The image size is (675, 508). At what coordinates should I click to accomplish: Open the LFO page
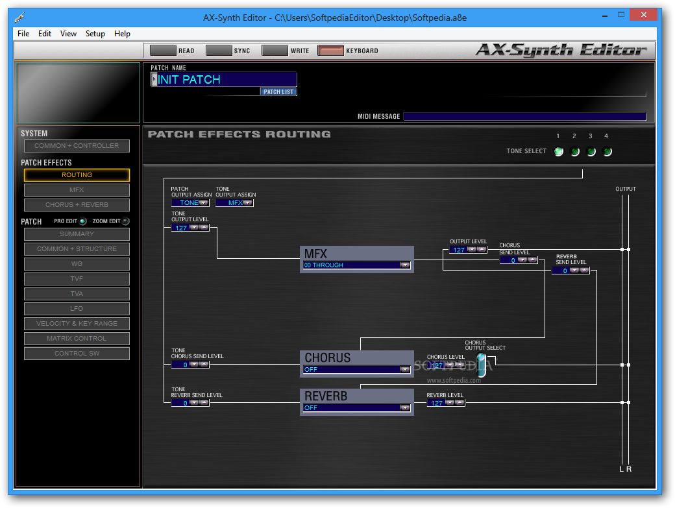point(77,309)
